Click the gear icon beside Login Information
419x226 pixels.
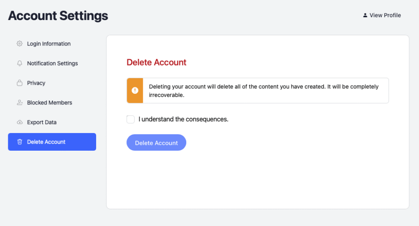(19, 44)
